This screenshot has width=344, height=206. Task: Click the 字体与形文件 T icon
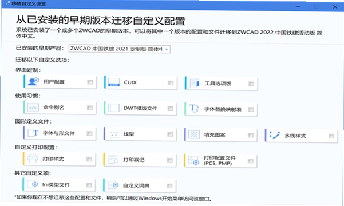tap(33, 133)
